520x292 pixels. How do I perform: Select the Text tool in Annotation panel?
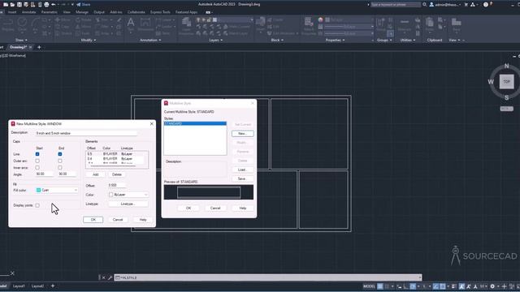[x=131, y=24]
